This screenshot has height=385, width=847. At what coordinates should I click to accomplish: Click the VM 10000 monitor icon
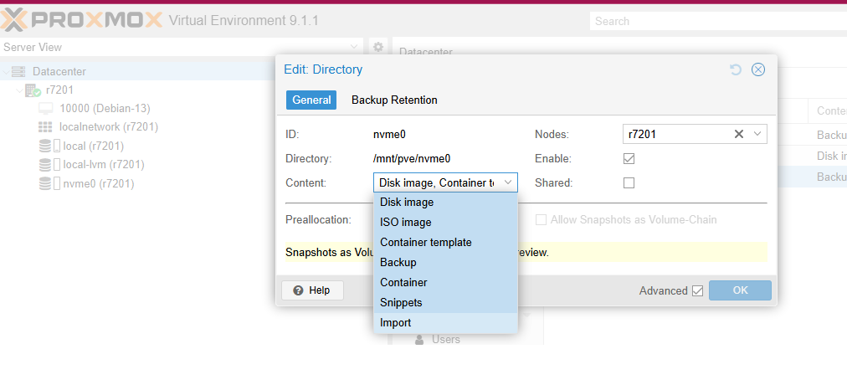click(x=46, y=109)
